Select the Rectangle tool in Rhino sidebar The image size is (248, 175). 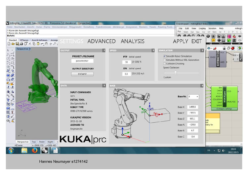tap(12, 63)
